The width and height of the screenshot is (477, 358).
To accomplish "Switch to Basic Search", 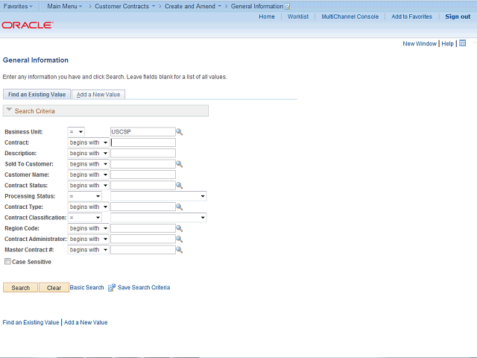I will tap(86, 287).
